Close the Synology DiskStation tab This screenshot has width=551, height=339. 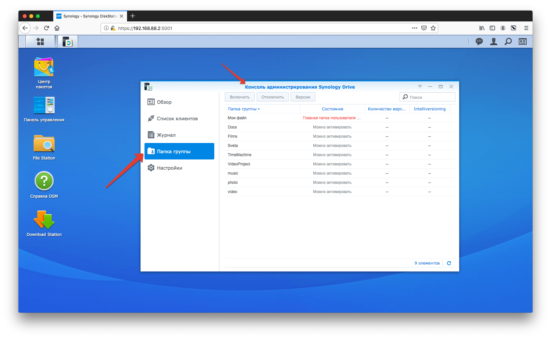121,16
